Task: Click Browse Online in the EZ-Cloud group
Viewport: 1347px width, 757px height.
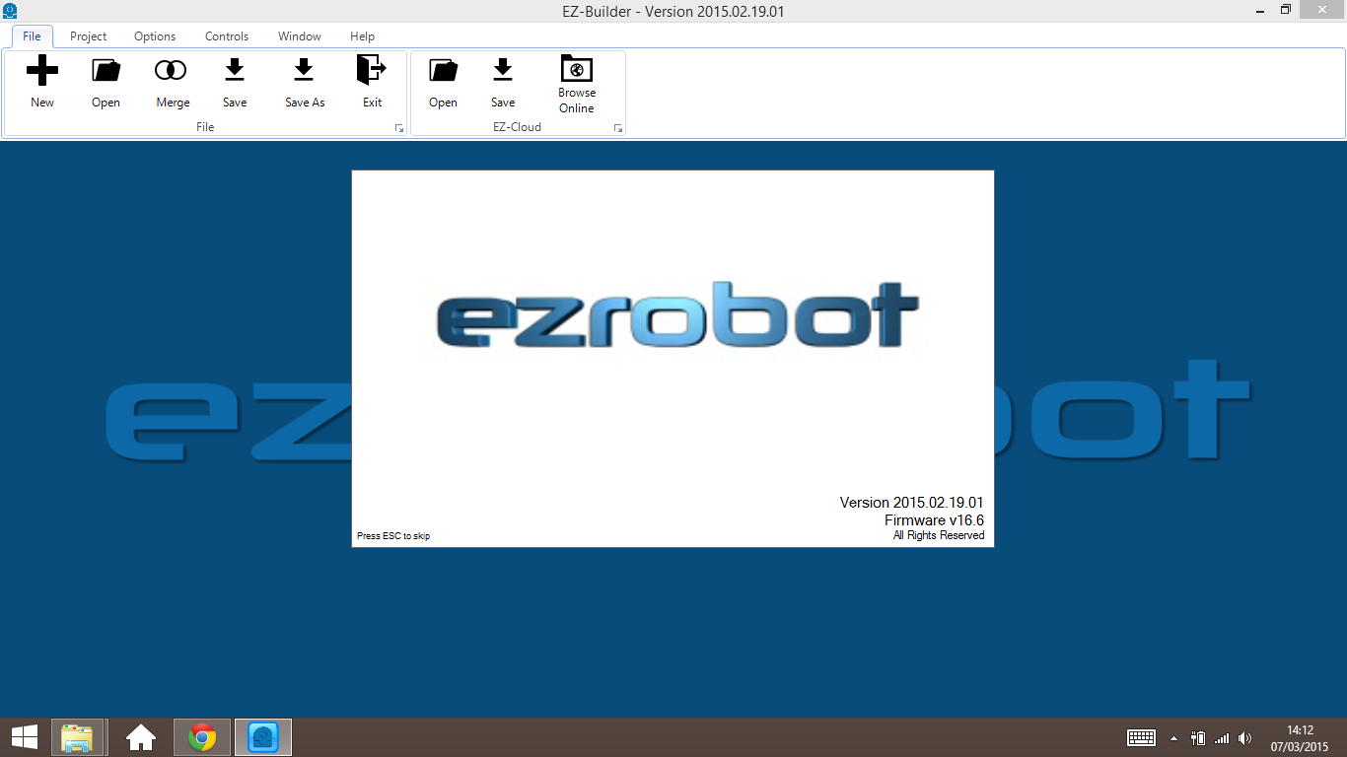Action: click(x=576, y=79)
